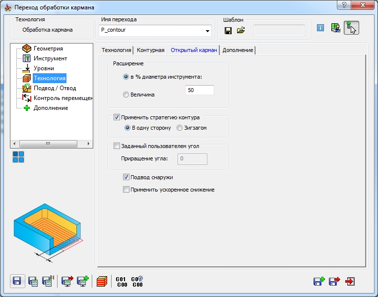Image resolution: width=378 pixels, height=297 pixels.
Task: Click the G01 G00 icon
Action: tap(122, 282)
